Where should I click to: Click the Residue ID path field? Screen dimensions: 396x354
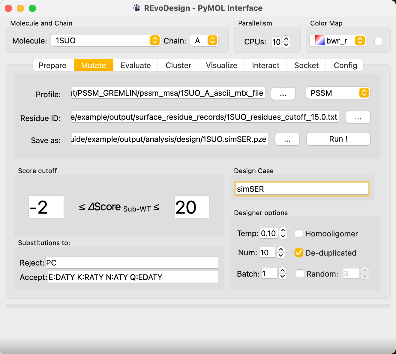tap(205, 117)
